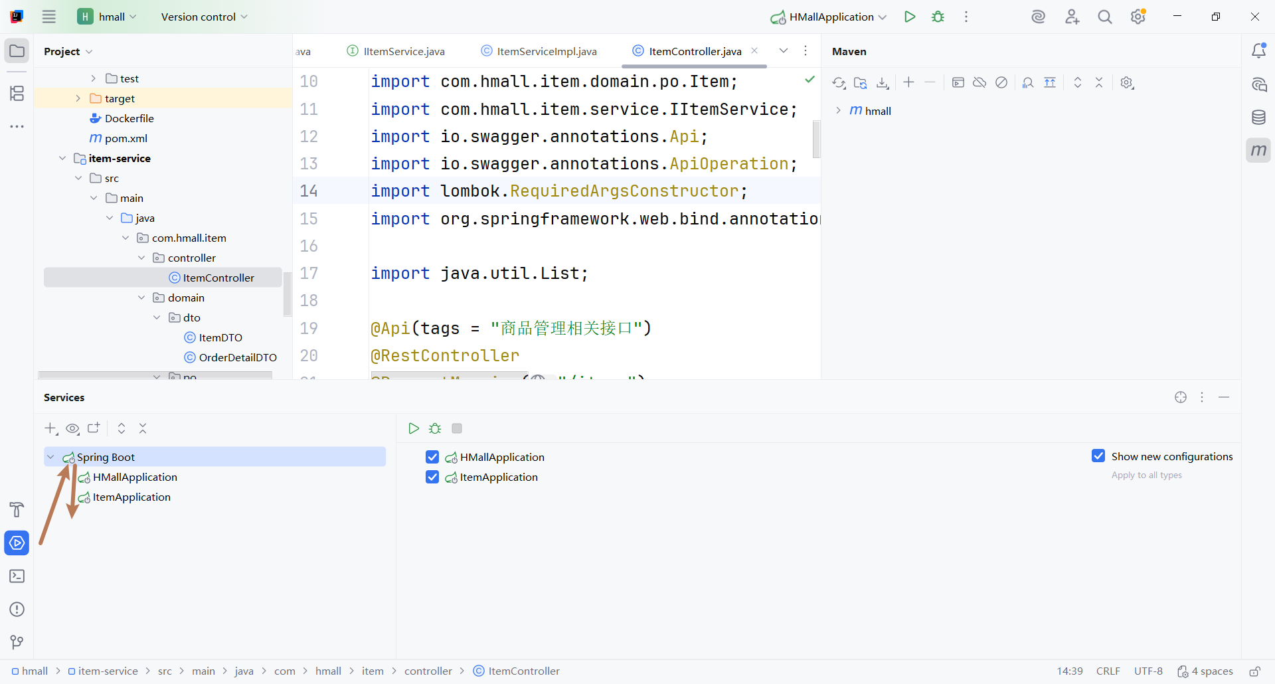Screen dimensions: 1275x684
Task: Collapse the item-service module
Action: pyautogui.click(x=62, y=158)
